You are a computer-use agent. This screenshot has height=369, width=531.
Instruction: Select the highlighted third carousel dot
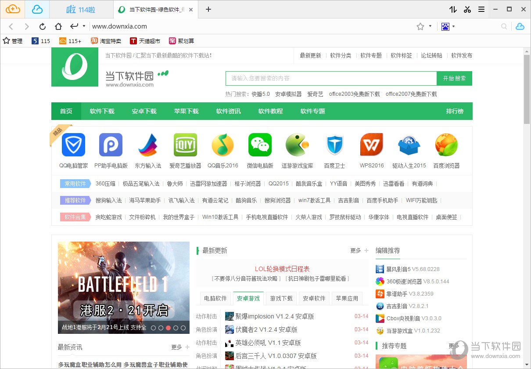168,328
